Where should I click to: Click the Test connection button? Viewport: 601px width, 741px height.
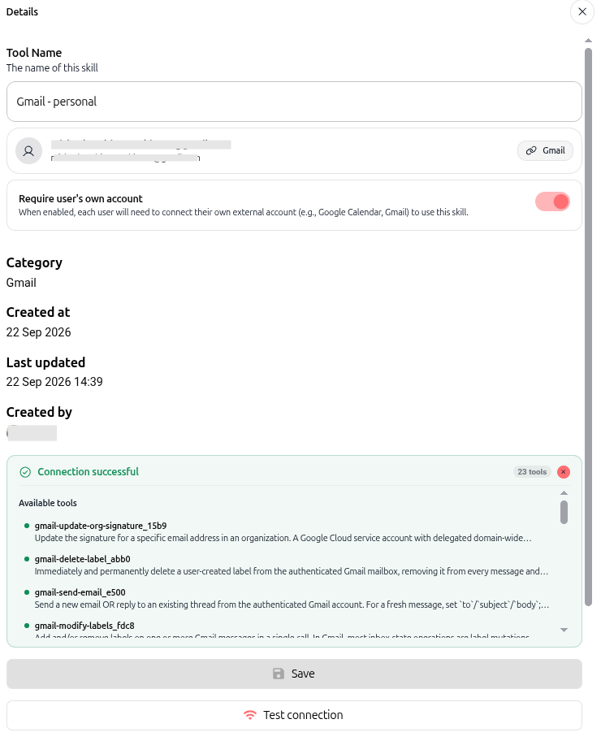click(x=294, y=716)
